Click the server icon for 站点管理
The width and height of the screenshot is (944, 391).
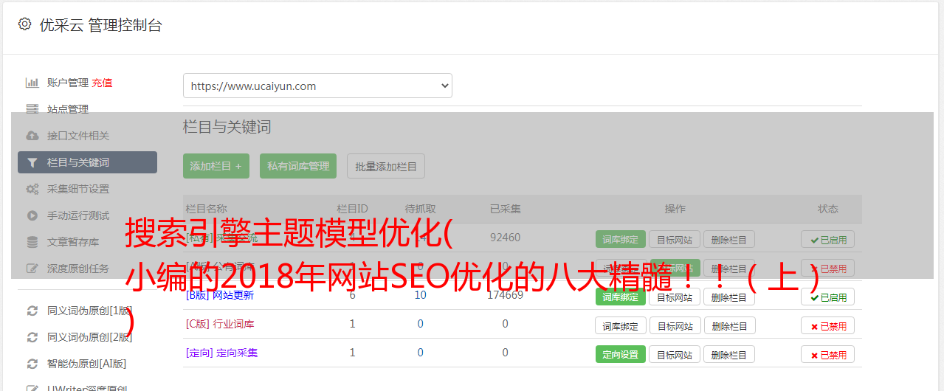pyautogui.click(x=32, y=109)
